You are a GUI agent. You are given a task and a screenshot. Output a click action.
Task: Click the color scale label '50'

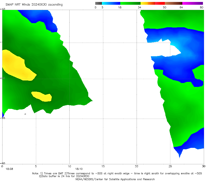165,7
